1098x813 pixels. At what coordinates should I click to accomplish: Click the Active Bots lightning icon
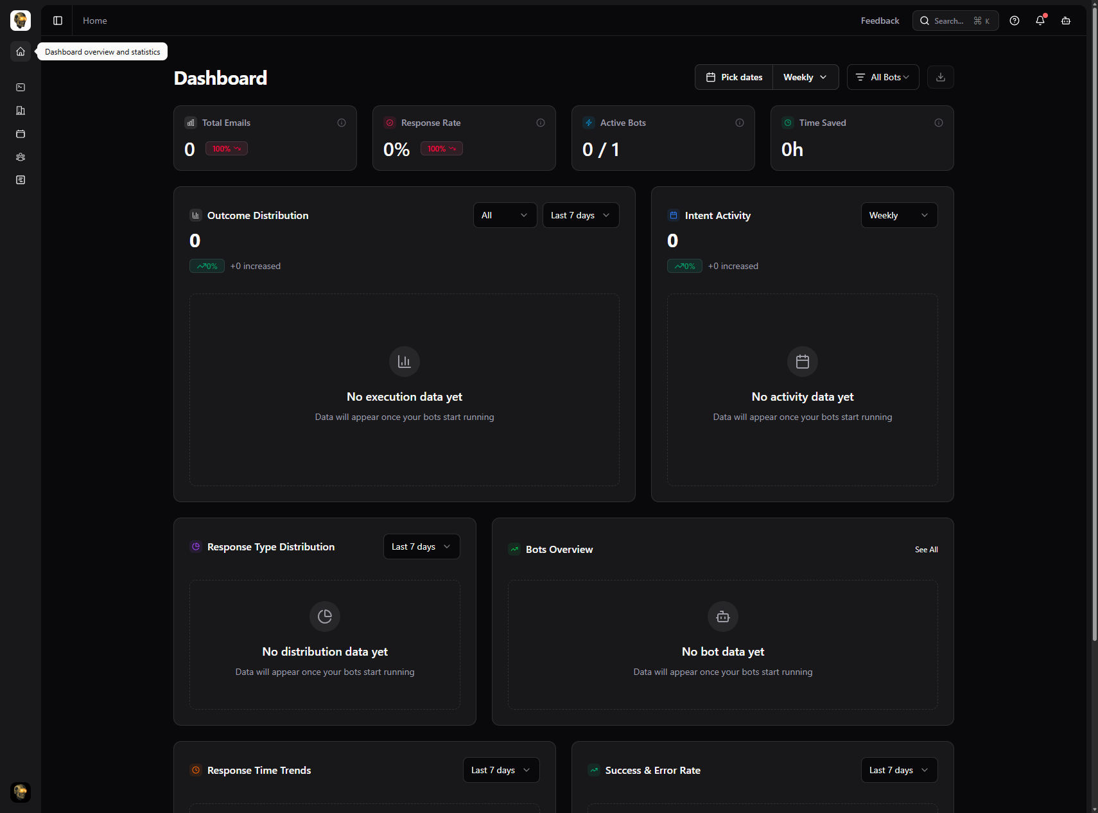[589, 123]
